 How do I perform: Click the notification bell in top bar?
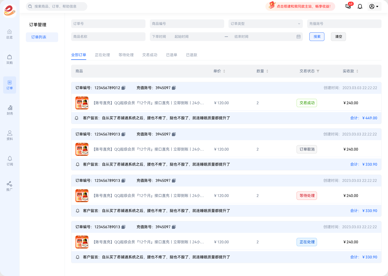[x=360, y=6]
